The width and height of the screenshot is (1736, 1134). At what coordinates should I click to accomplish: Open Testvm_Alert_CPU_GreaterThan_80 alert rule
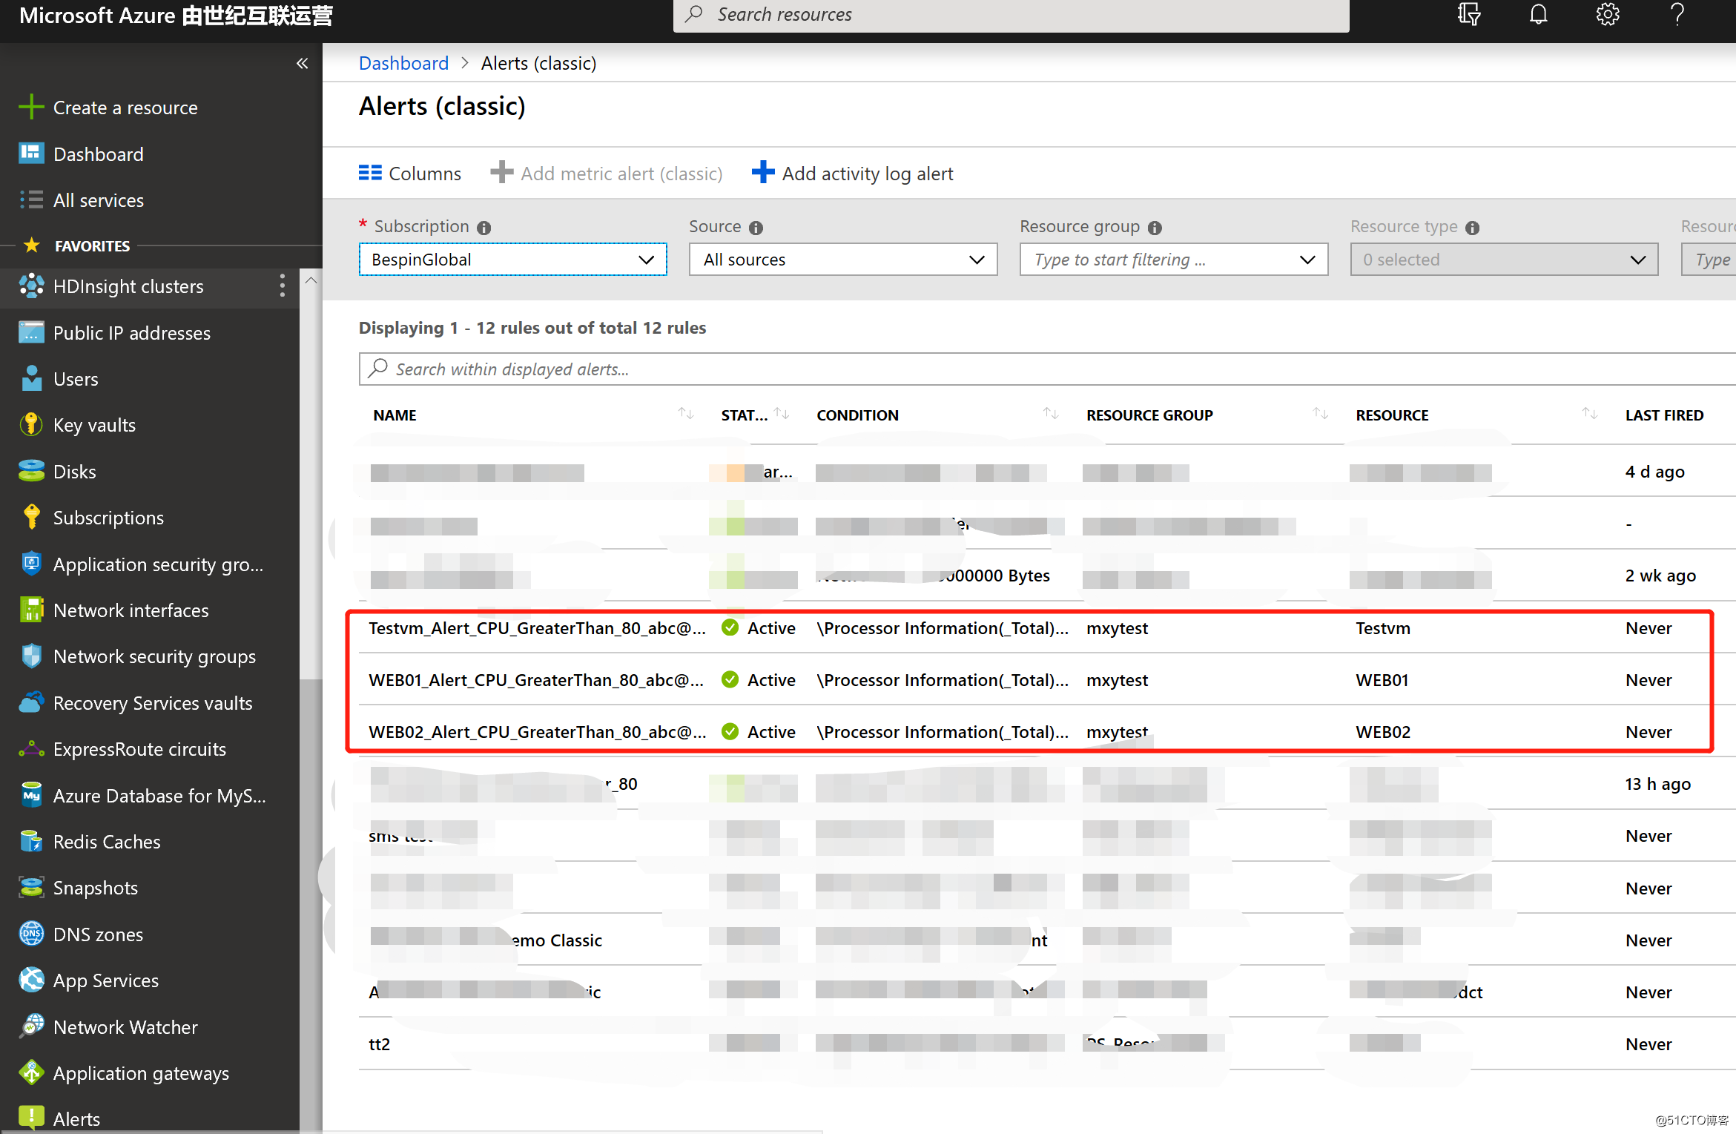coord(537,628)
